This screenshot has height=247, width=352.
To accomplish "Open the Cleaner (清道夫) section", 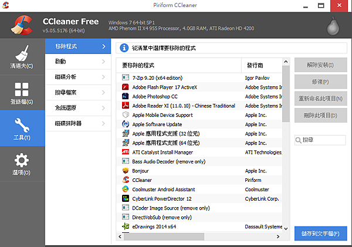I will tap(22, 56).
